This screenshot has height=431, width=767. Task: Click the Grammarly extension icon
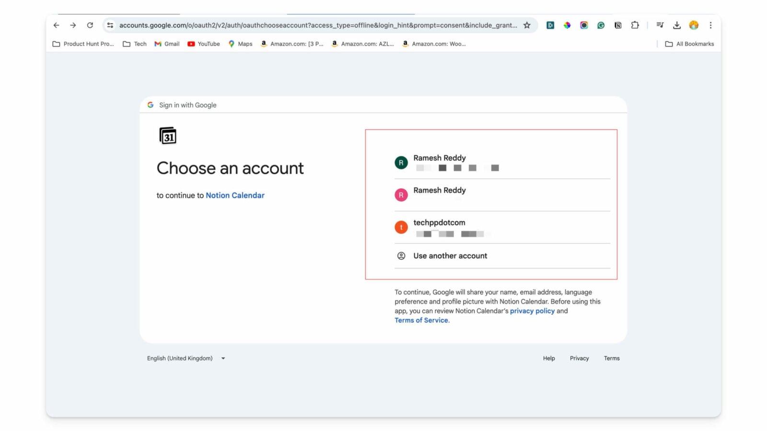(601, 25)
